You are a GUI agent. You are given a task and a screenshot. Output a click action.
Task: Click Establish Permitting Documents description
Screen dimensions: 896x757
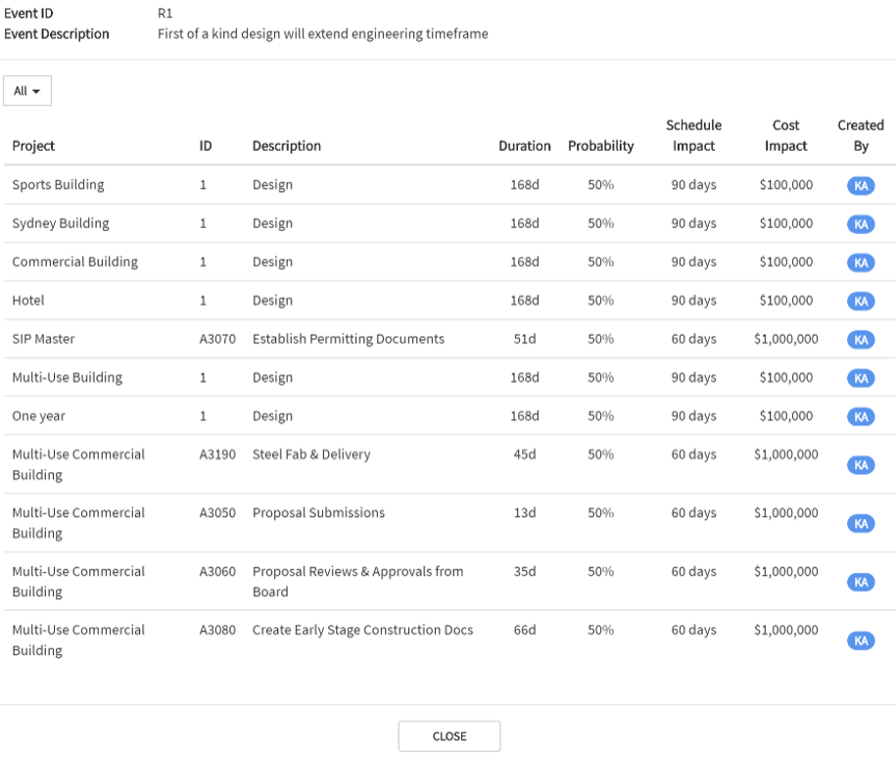[348, 339]
